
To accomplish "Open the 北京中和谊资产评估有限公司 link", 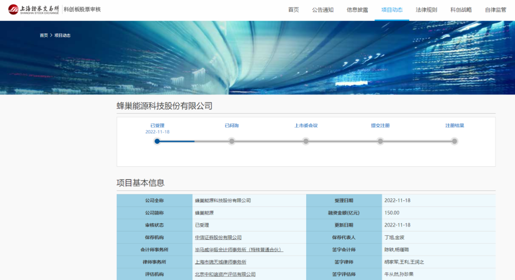I will pyautogui.click(x=225, y=274).
